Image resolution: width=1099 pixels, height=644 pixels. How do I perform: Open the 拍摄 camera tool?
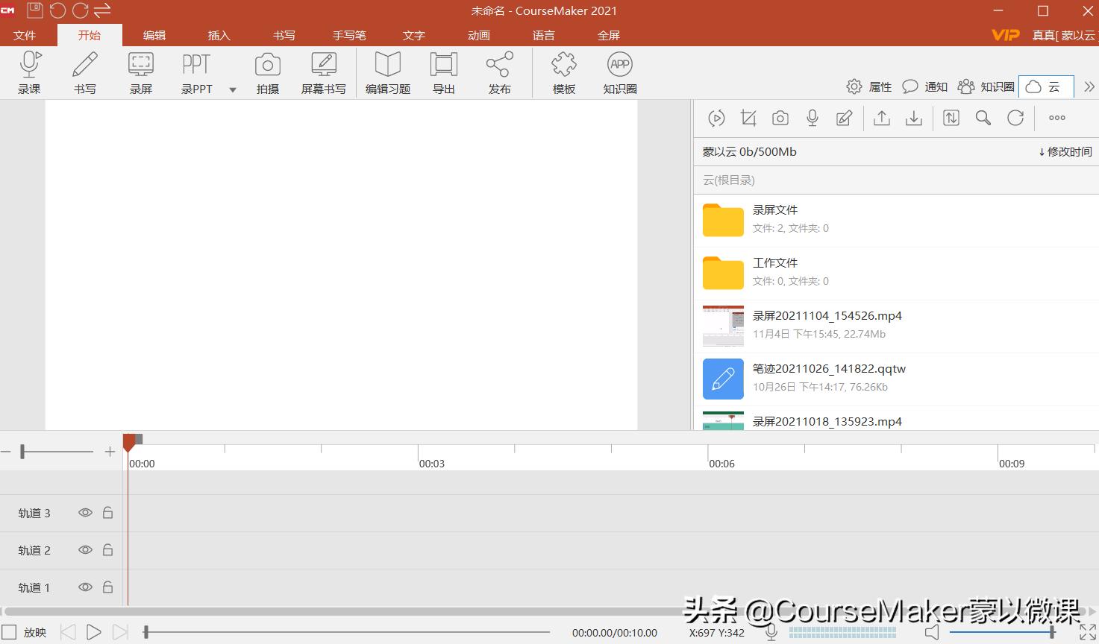tap(267, 66)
